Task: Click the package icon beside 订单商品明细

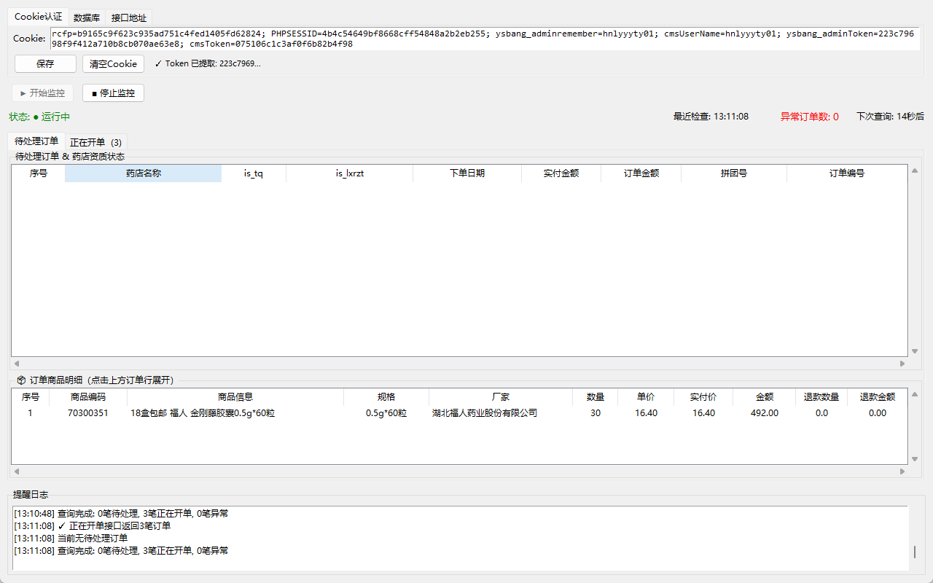Action: (x=21, y=380)
